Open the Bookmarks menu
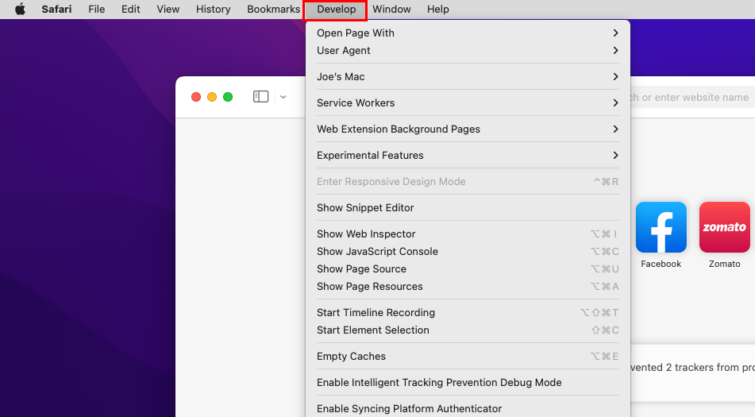Viewport: 755px width, 417px height. pyautogui.click(x=273, y=10)
